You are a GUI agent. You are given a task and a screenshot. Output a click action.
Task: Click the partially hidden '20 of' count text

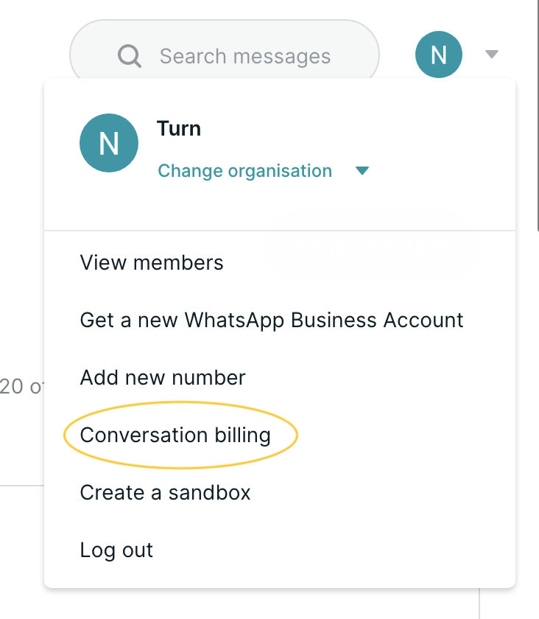(21, 386)
